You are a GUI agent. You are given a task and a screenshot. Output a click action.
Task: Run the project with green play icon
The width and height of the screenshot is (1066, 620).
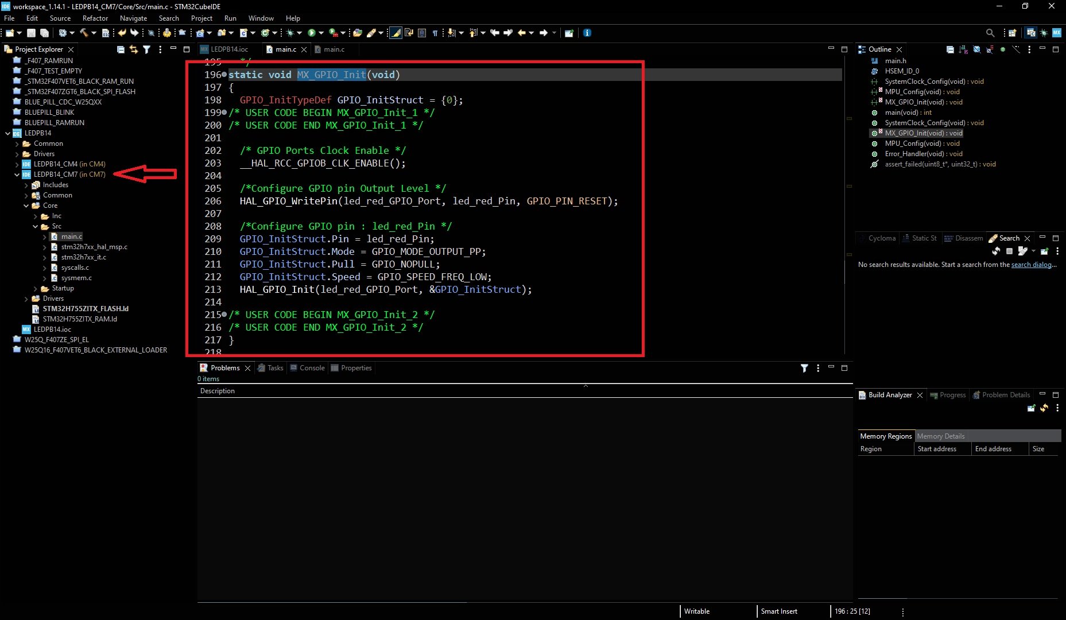(311, 33)
